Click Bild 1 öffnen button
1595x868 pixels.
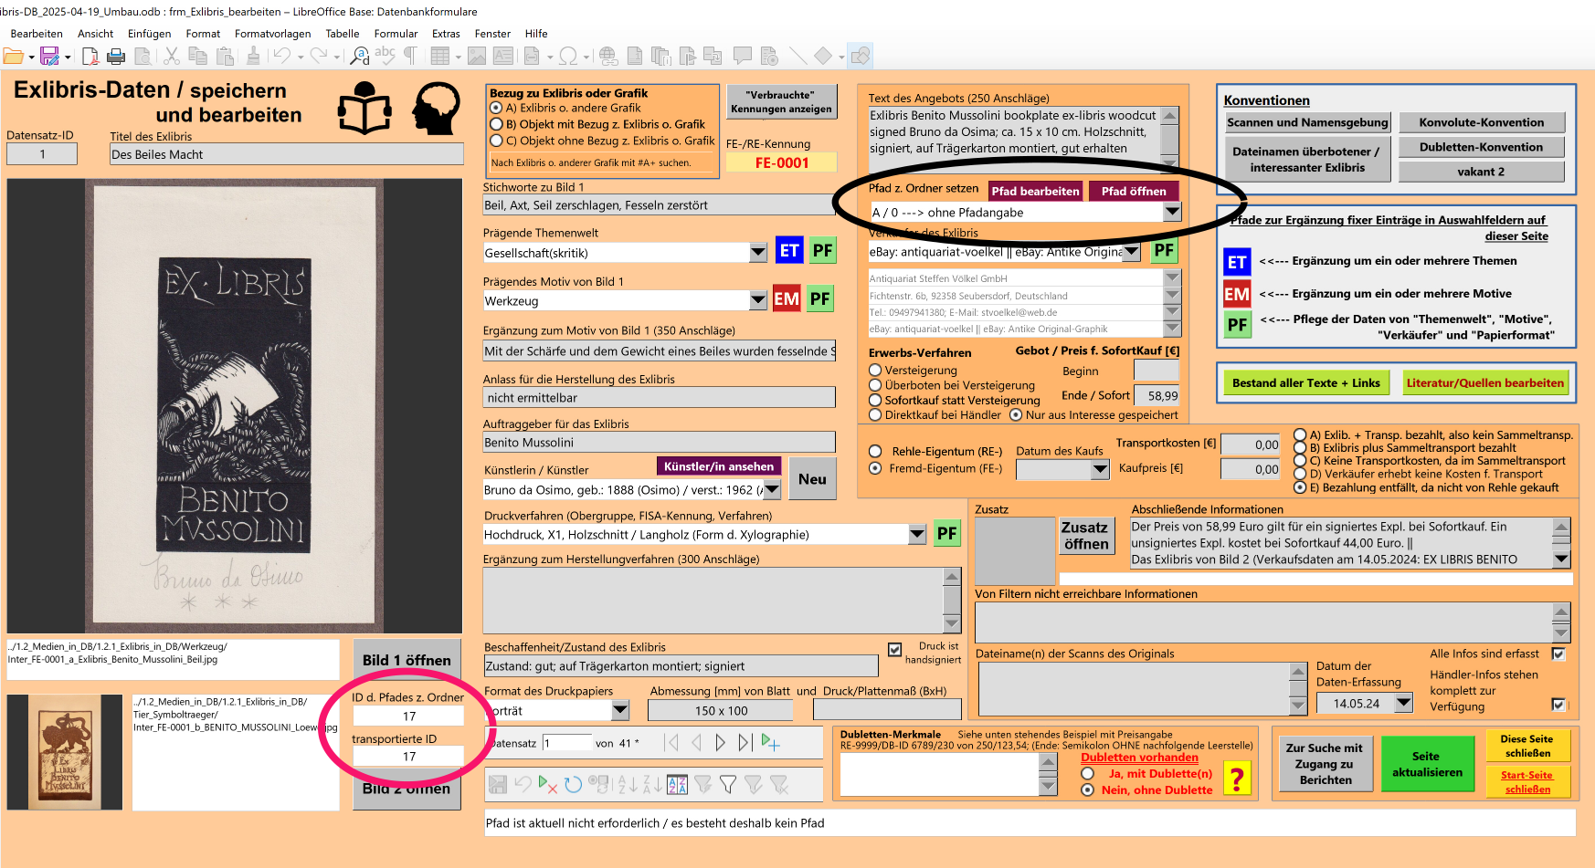point(407,660)
